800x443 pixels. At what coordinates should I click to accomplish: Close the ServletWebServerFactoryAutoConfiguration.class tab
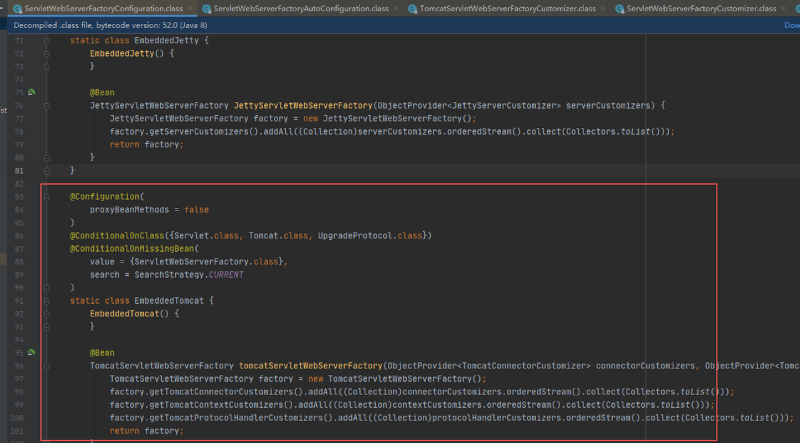pos(396,9)
